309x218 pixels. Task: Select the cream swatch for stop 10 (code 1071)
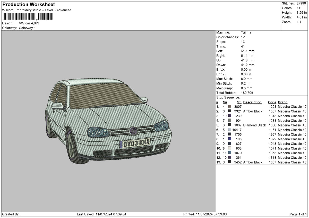[230, 148]
